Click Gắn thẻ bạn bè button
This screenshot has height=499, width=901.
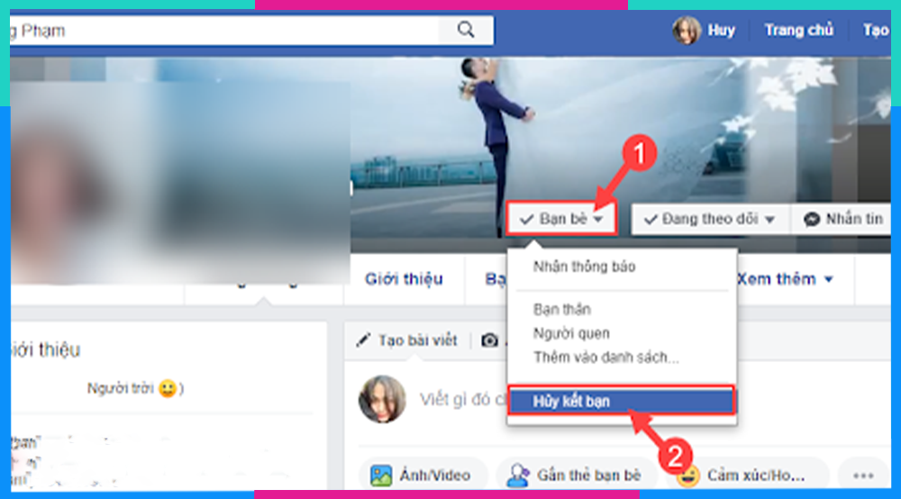[x=575, y=475]
